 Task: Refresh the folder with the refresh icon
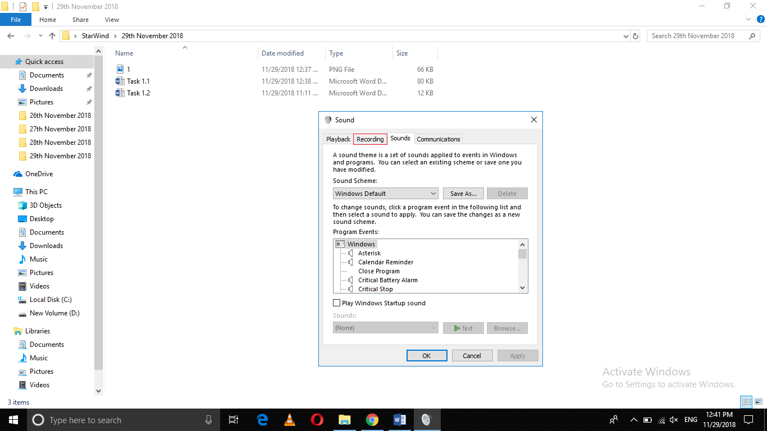(x=635, y=35)
